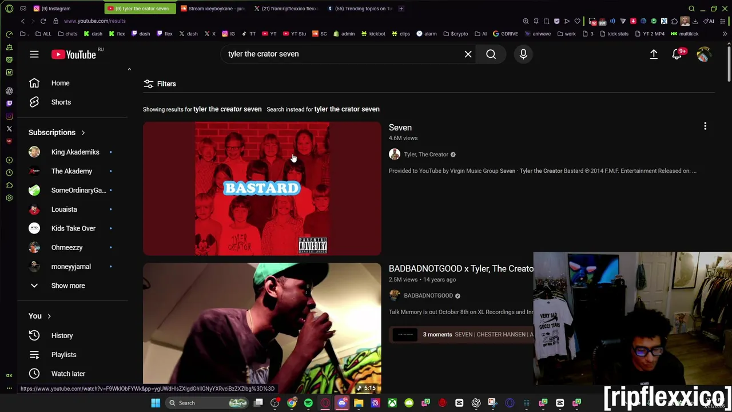Open the YouTube guide hamburger menu
Screen dimensions: 732x412
click(34, 54)
